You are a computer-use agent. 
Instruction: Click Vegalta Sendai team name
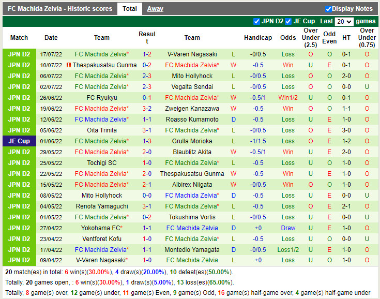[192, 87]
